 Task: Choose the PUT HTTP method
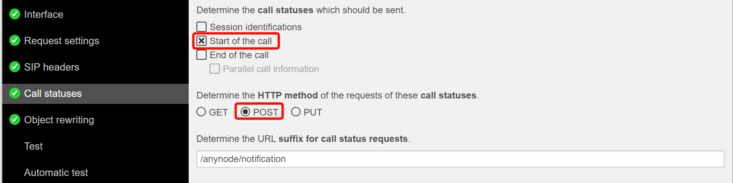coord(296,112)
